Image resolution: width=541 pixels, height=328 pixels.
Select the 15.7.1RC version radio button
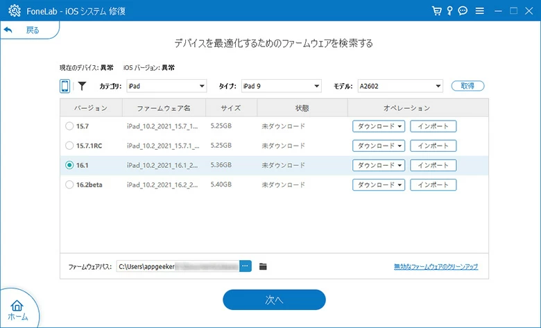pos(69,146)
